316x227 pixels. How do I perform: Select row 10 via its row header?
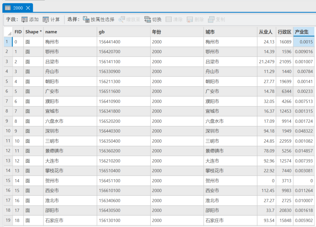[x=8, y=131]
